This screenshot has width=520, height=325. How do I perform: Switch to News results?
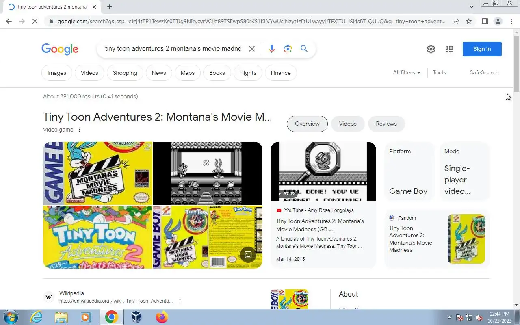159,73
